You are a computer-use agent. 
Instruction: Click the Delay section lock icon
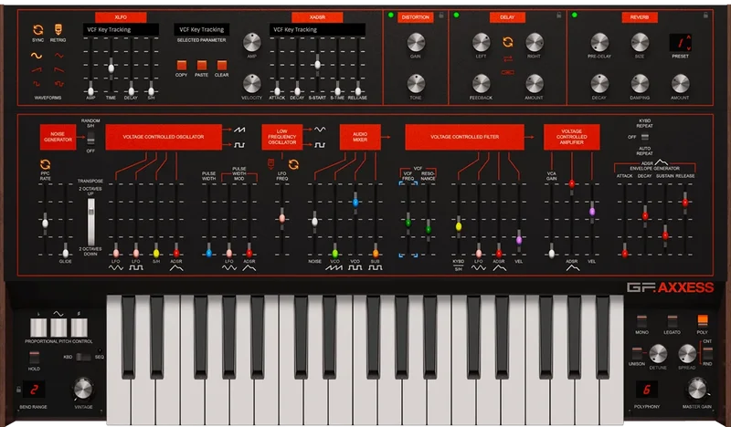(558, 16)
